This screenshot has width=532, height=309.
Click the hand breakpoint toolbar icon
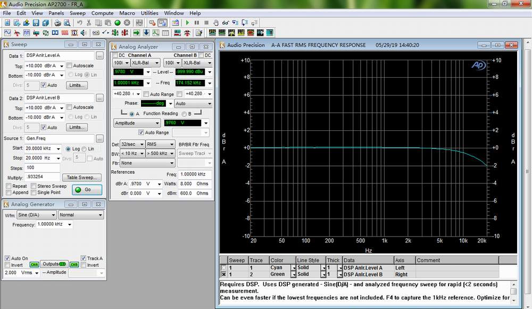point(216,23)
